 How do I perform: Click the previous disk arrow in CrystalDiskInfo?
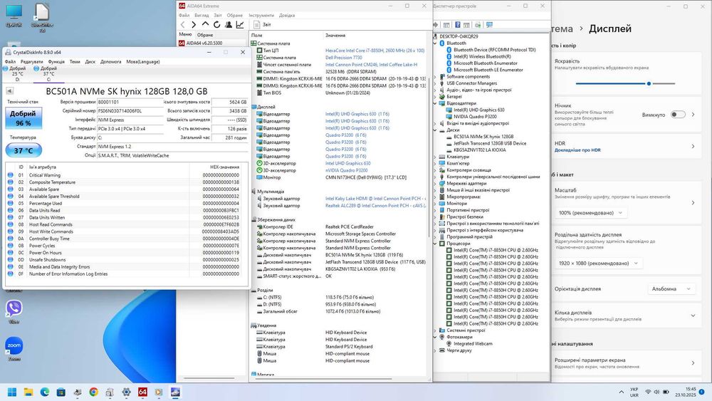[9, 91]
